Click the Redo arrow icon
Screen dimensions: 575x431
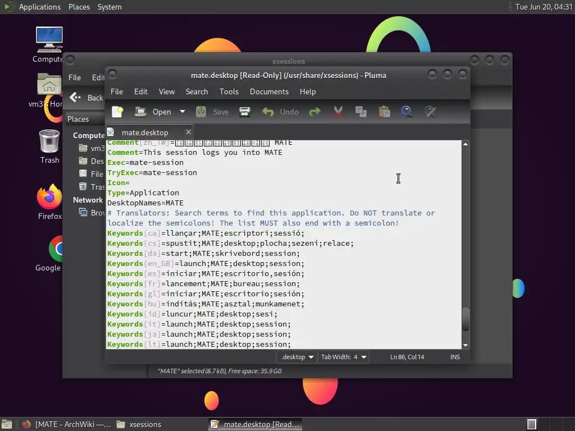(314, 112)
